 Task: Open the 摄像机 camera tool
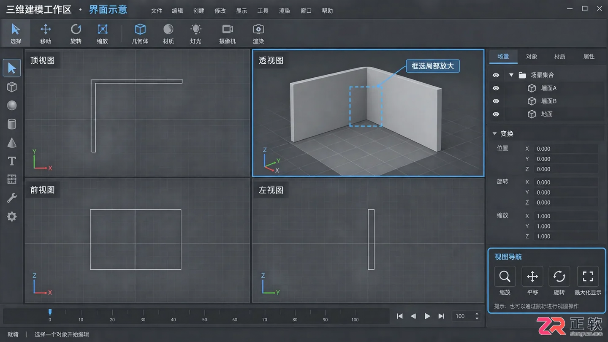tap(228, 33)
